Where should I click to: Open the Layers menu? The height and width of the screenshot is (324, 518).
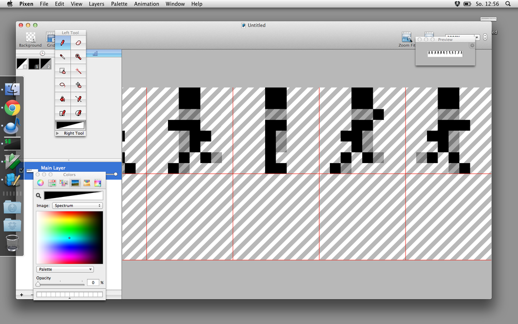pos(97,4)
